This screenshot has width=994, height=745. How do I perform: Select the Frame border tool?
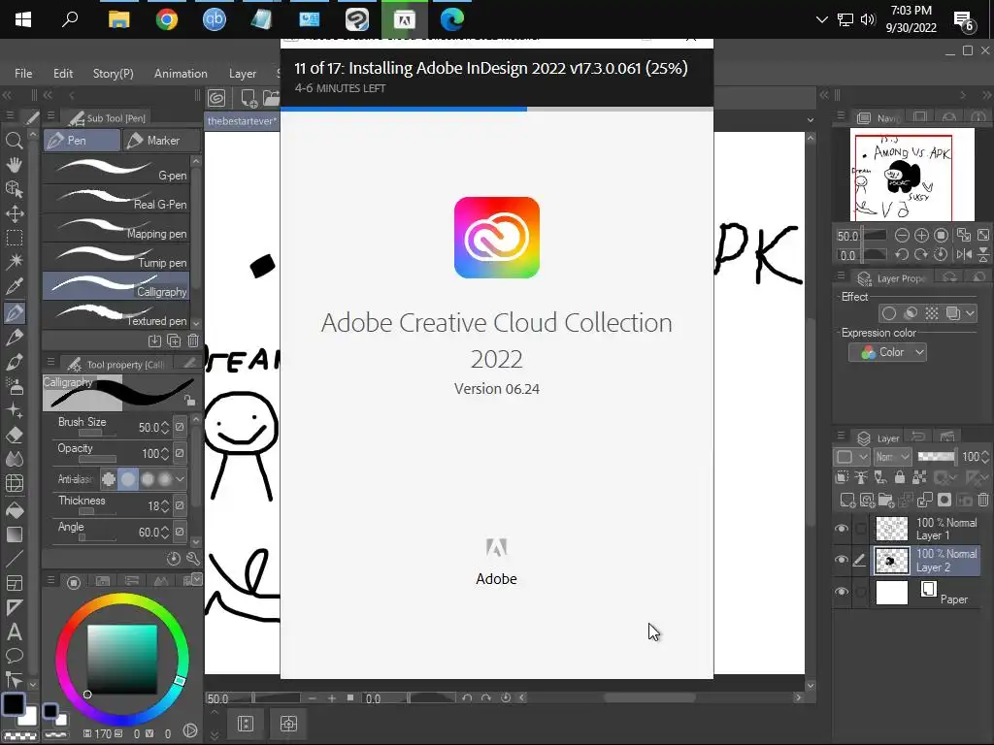(14, 583)
